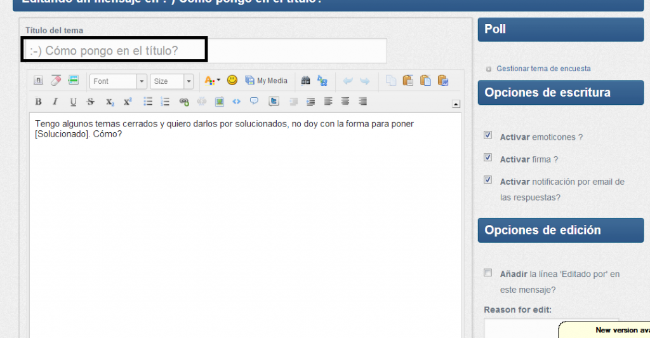Click the Copy icon
Image resolution: width=650 pixels, height=338 pixels.
tap(390, 81)
